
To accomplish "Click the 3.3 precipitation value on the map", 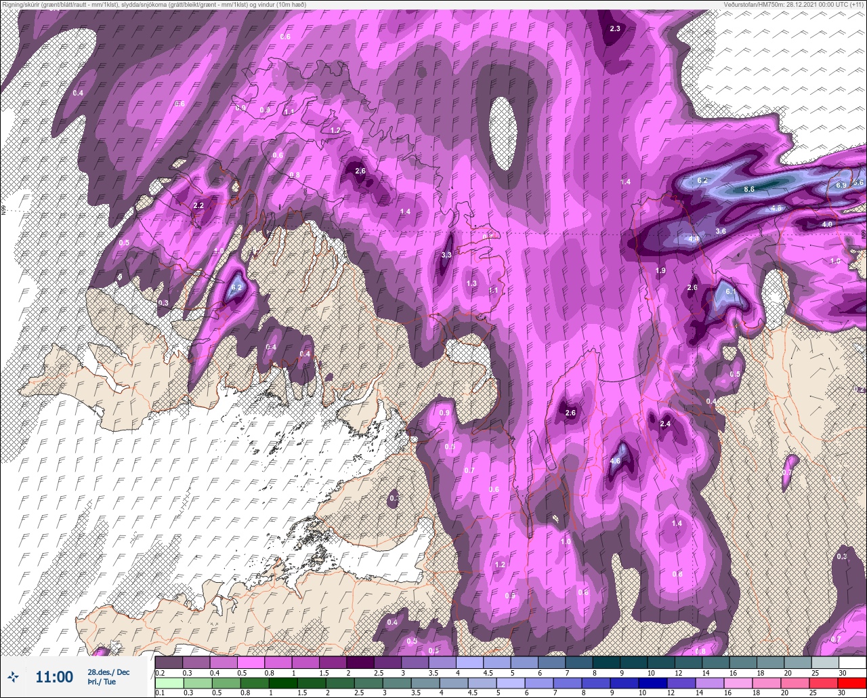I will click(446, 255).
